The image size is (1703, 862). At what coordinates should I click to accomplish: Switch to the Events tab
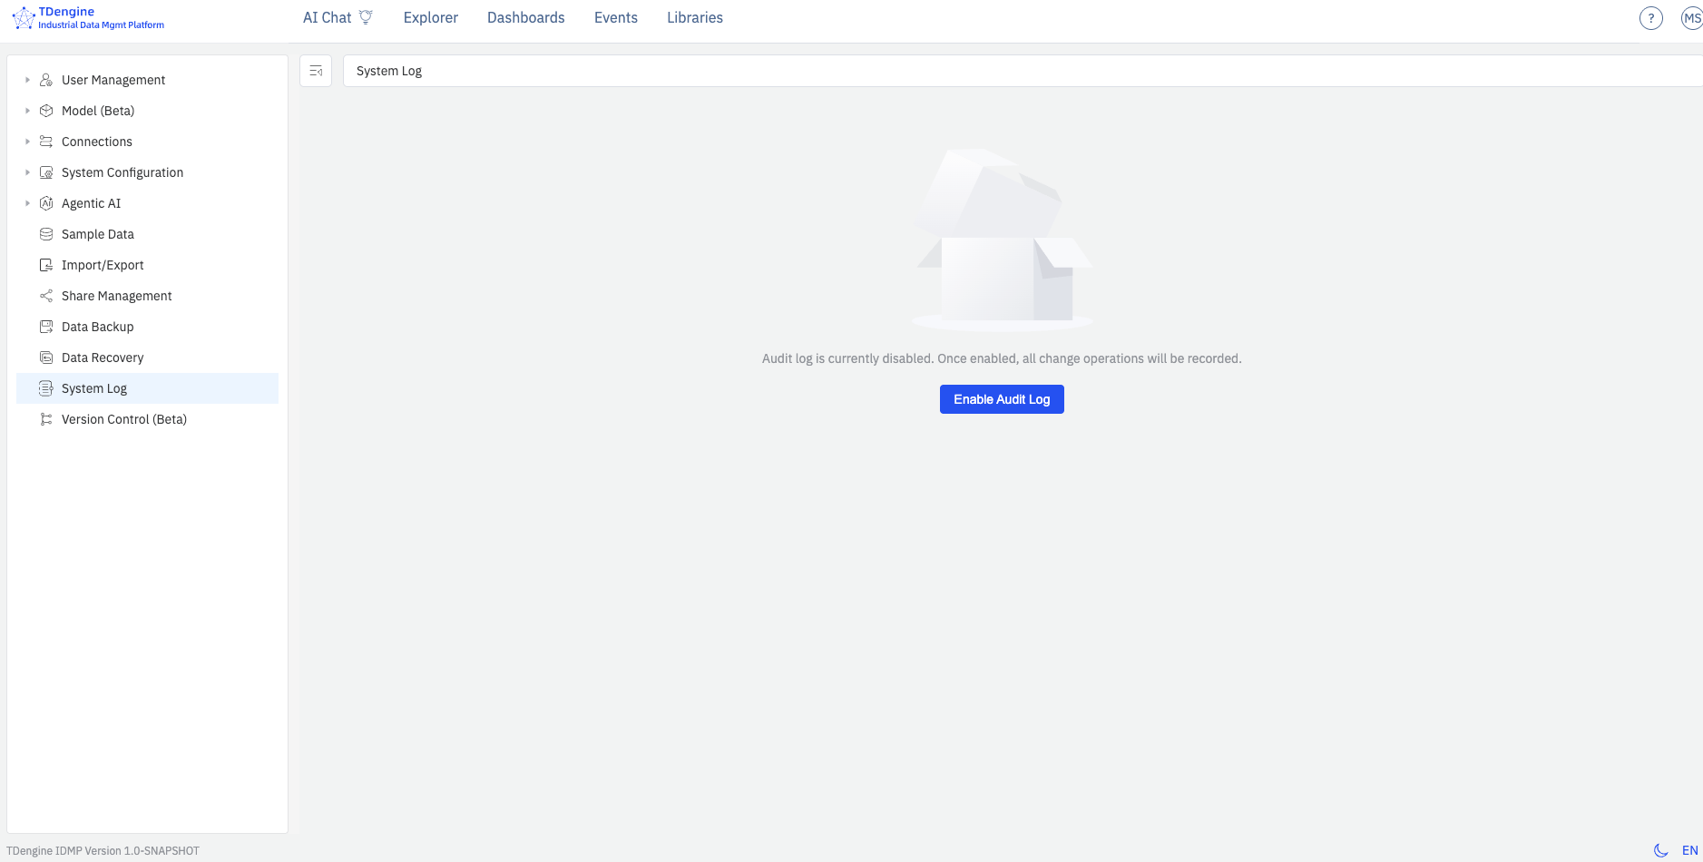[x=616, y=17]
